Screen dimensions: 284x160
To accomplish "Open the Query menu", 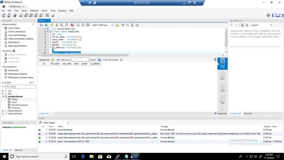I will click(x=24, y=11).
